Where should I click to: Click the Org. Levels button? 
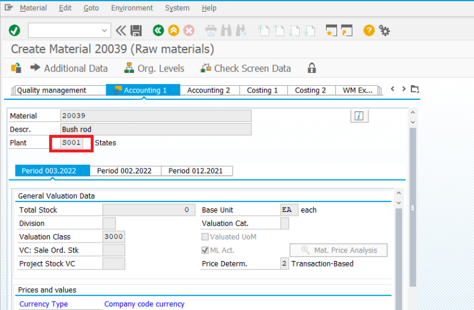point(153,68)
